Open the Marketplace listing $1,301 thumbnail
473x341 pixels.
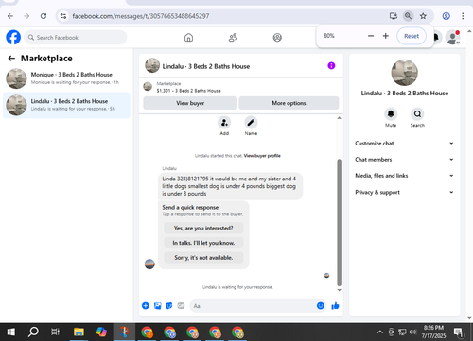tap(148, 86)
